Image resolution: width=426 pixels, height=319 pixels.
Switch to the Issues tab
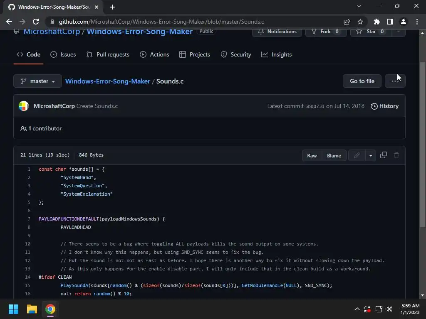[x=63, y=54]
